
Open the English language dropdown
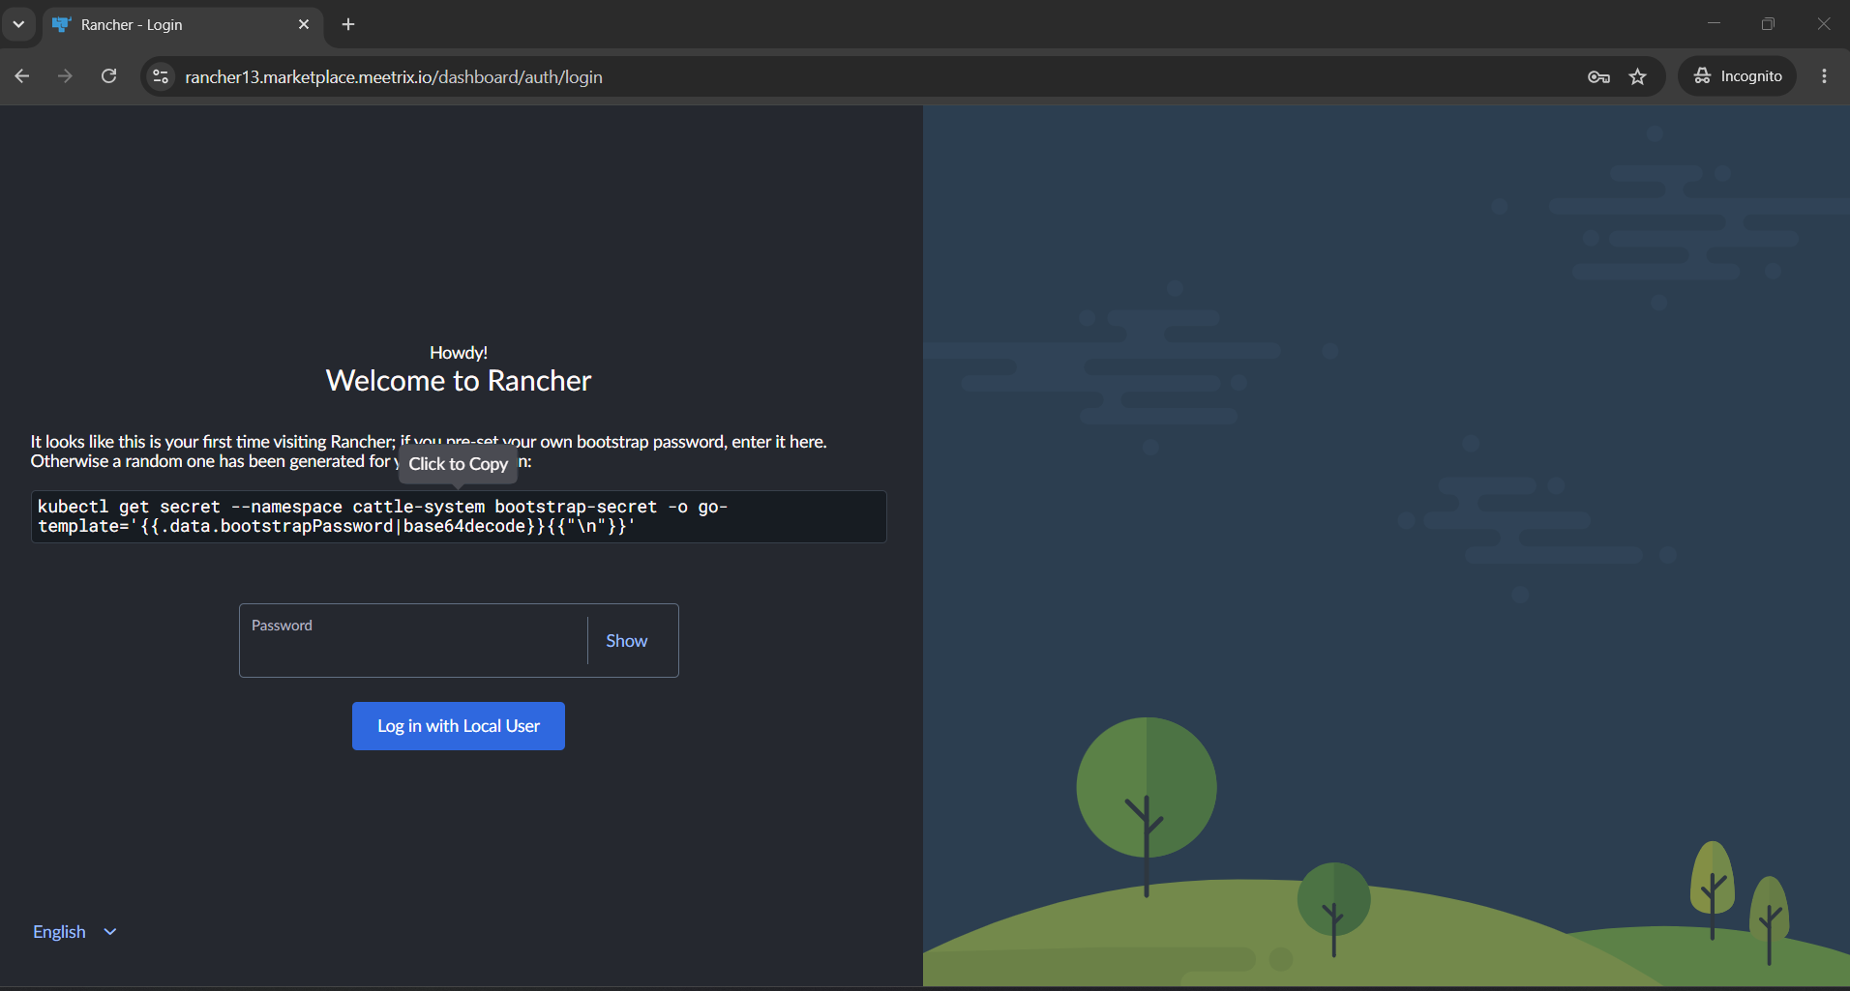pos(75,932)
